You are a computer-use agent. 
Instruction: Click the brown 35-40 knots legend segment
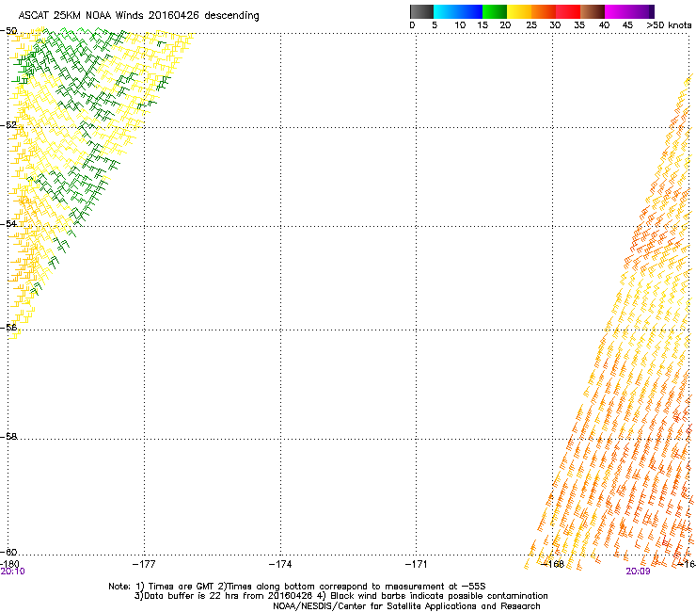point(593,11)
